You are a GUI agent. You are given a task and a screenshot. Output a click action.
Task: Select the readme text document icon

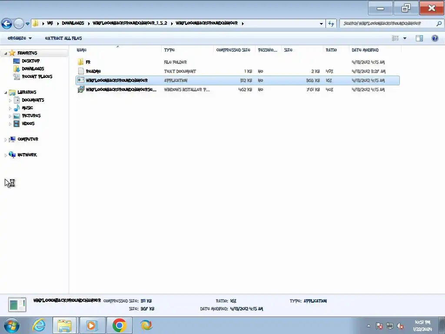coord(81,71)
